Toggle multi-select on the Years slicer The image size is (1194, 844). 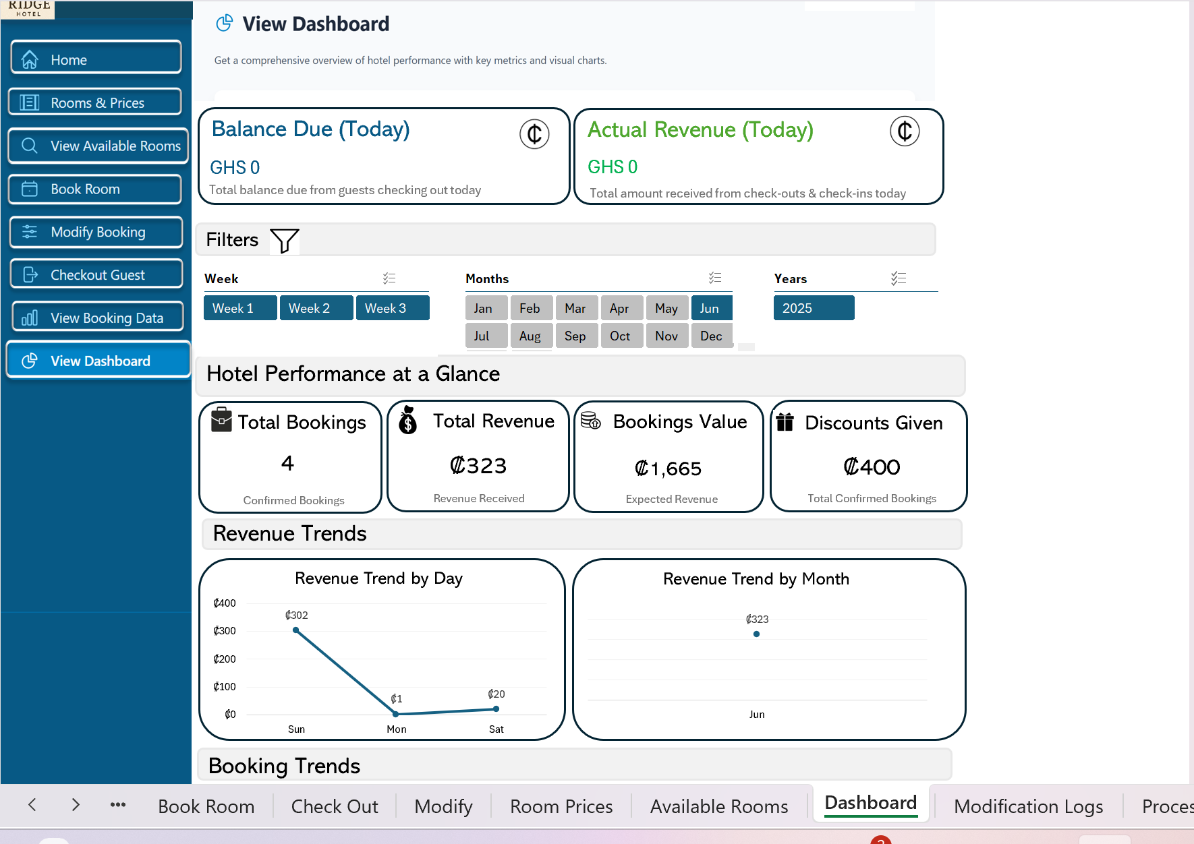tap(898, 278)
